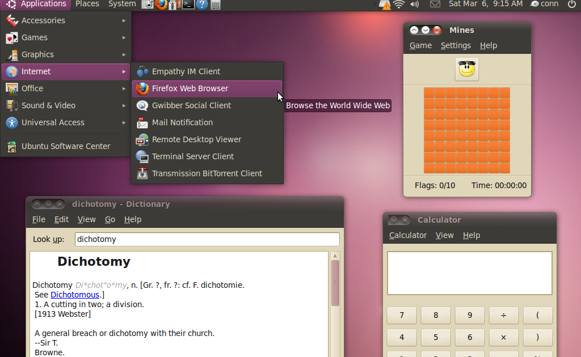Click the Dichotomous hyperlink in the Dictionary
This screenshot has width=581, height=357.
pos(75,294)
